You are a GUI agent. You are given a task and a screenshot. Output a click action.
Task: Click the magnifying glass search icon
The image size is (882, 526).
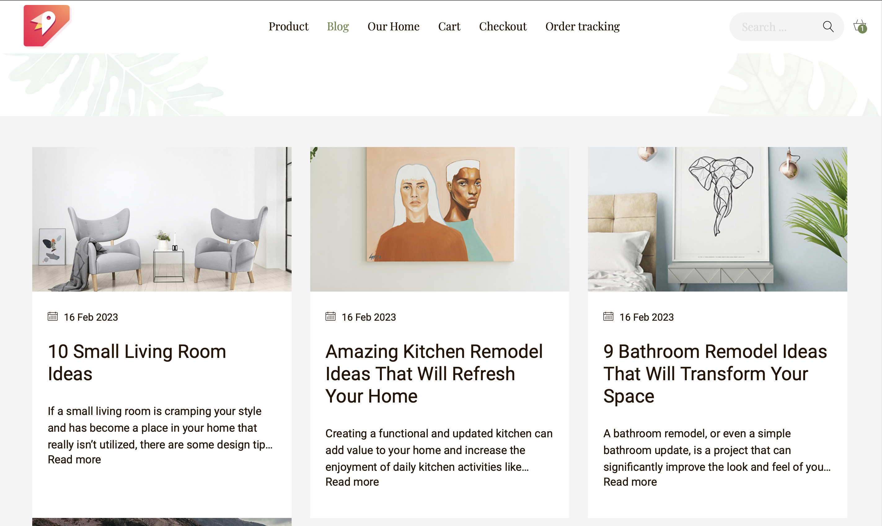[828, 27]
